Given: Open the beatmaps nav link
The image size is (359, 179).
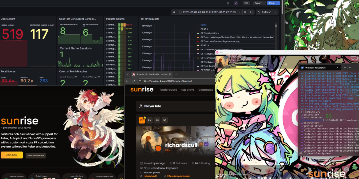Looking at the screenshot, I should [206, 90].
